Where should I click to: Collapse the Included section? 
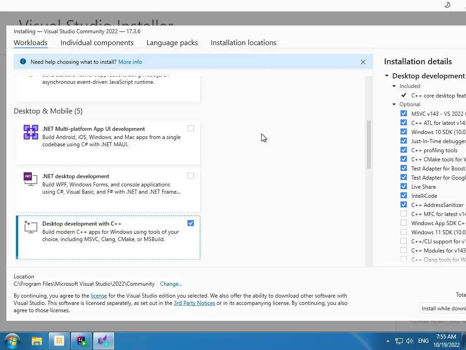click(394, 86)
